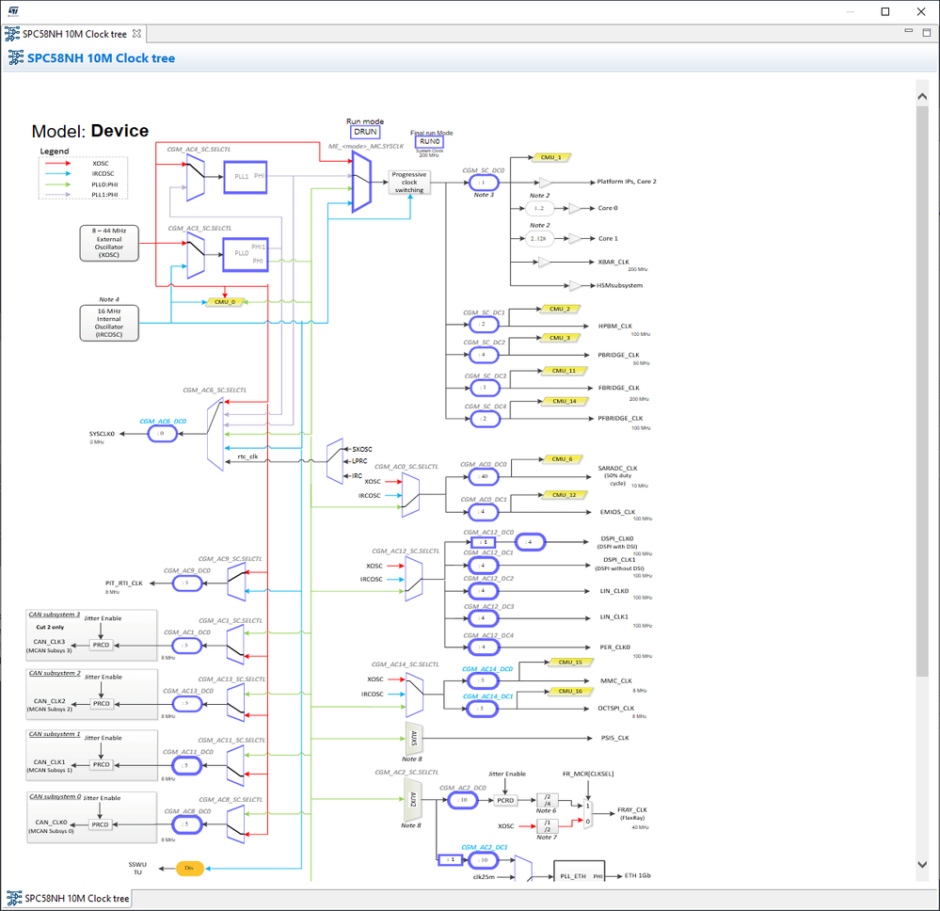This screenshot has width=940, height=911.
Task: Click the 8-44 MHz External Oscillator box
Action: tap(109, 243)
